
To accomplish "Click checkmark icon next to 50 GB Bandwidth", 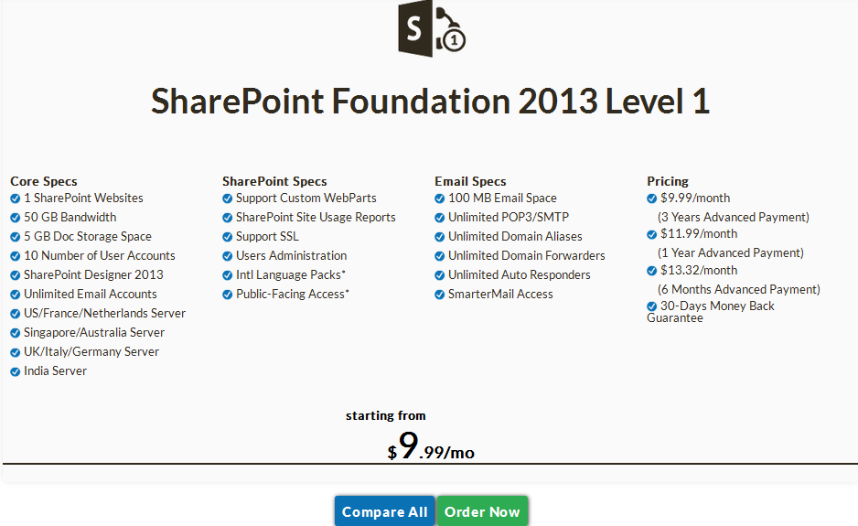I will 16,218.
